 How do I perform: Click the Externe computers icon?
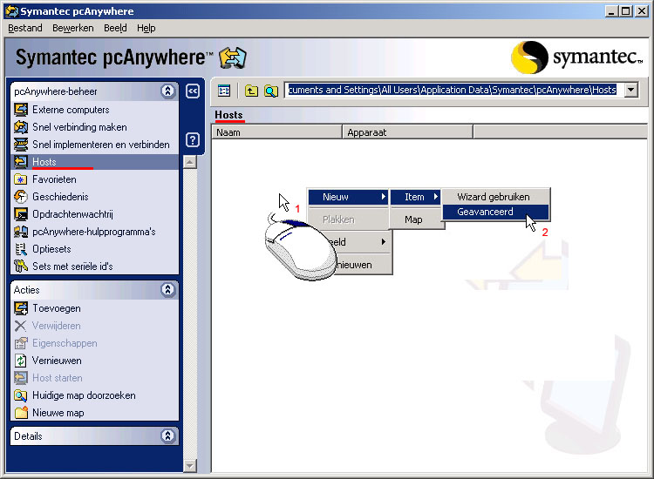click(21, 110)
